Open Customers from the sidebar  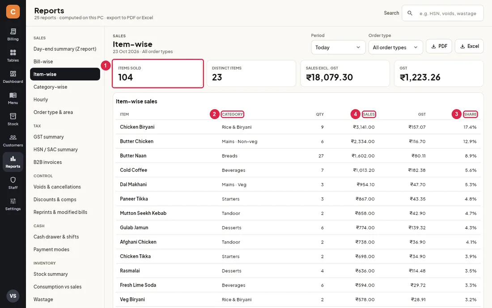coord(13,141)
